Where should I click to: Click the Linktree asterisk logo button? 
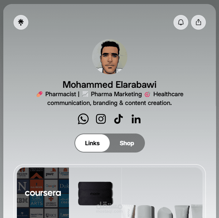pyautogui.click(x=21, y=22)
